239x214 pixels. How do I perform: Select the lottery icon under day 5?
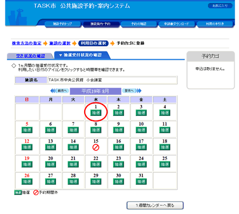click(x=27, y=130)
